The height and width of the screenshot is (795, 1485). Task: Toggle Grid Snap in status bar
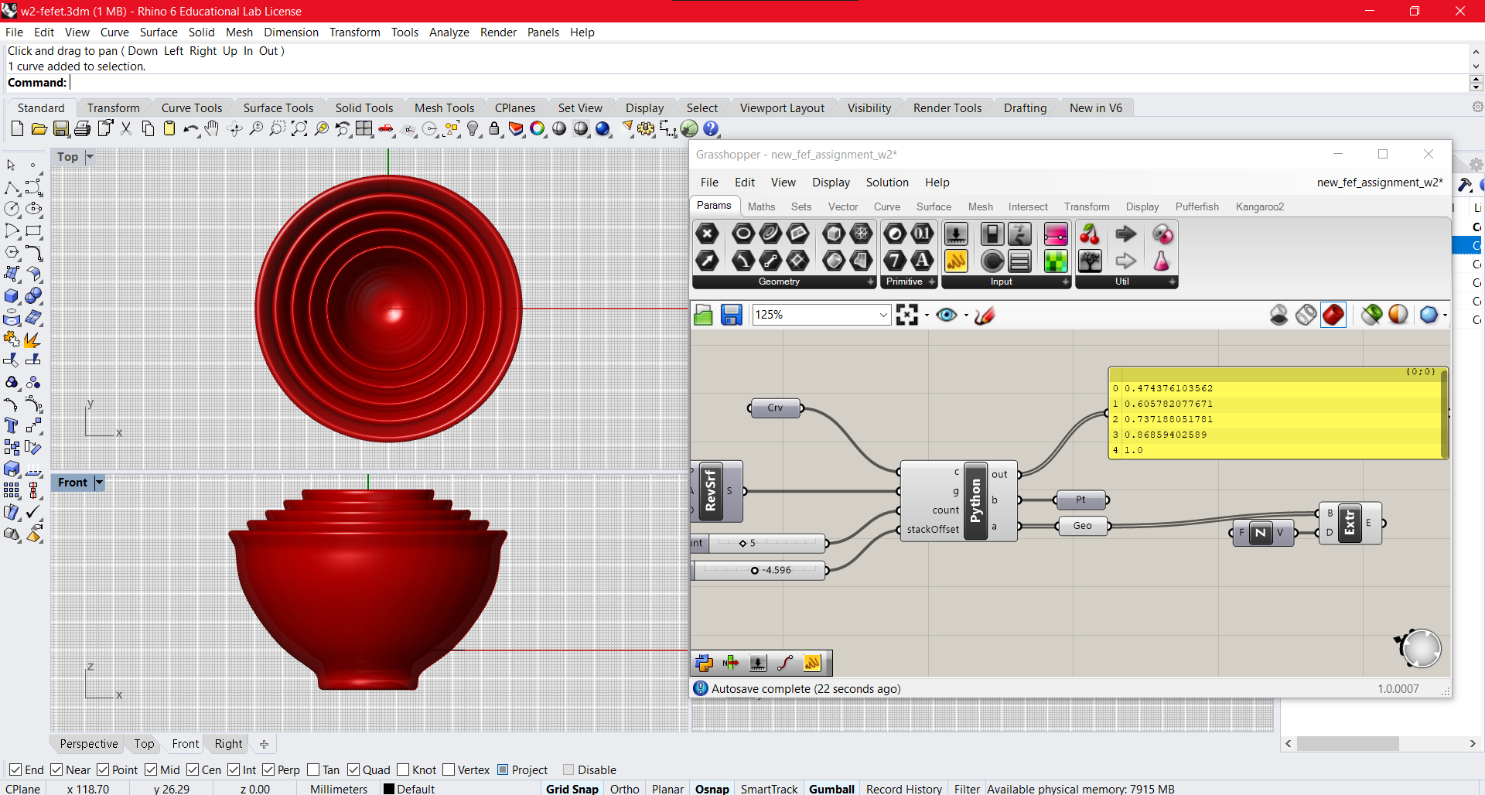coord(572,789)
